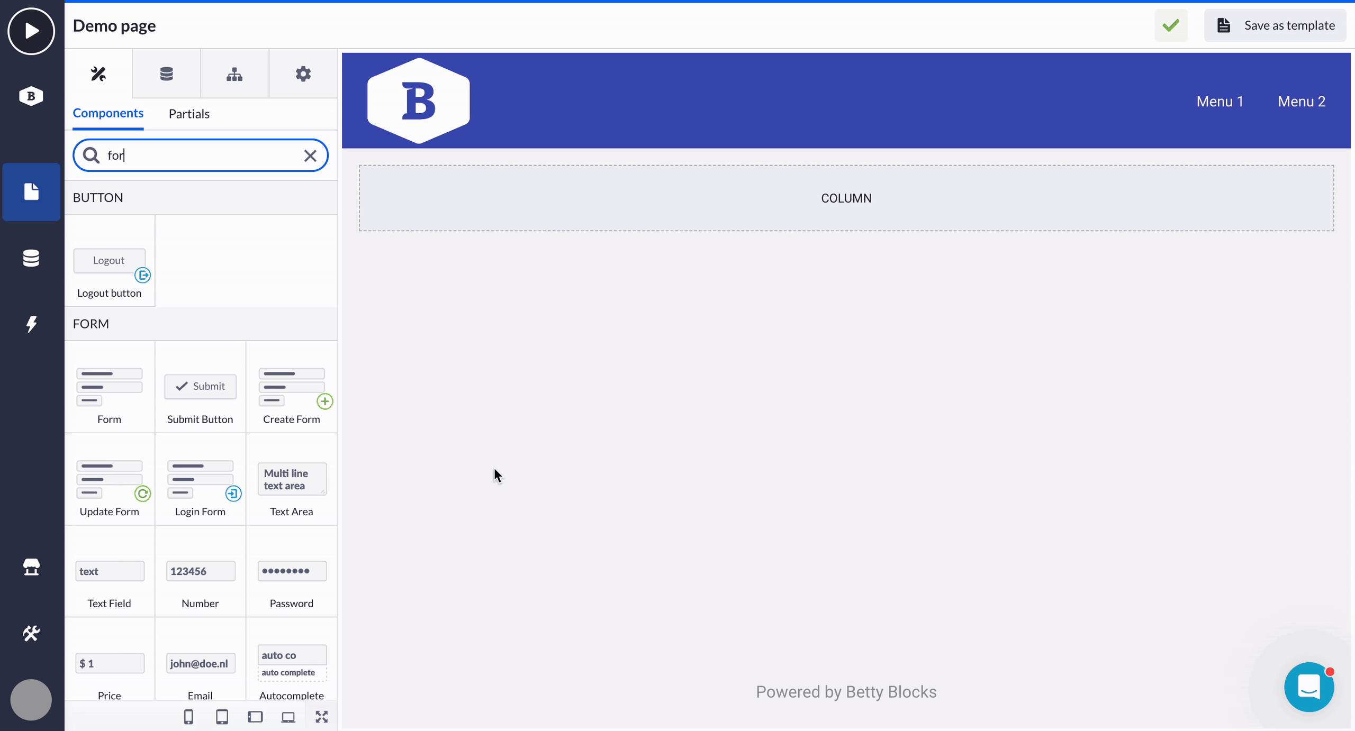Click Save as template
This screenshot has height=731, width=1355.
pyautogui.click(x=1275, y=25)
